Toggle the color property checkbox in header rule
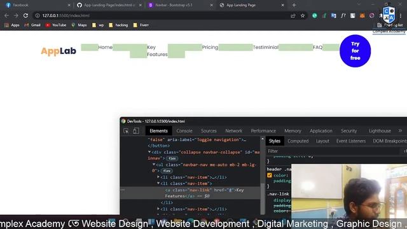Viewport: 407px width, 229px height. coord(270,176)
